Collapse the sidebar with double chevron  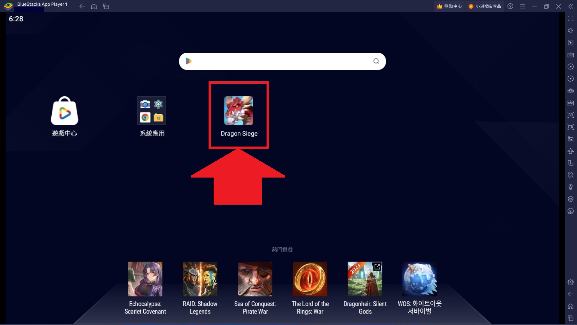pos(570,6)
